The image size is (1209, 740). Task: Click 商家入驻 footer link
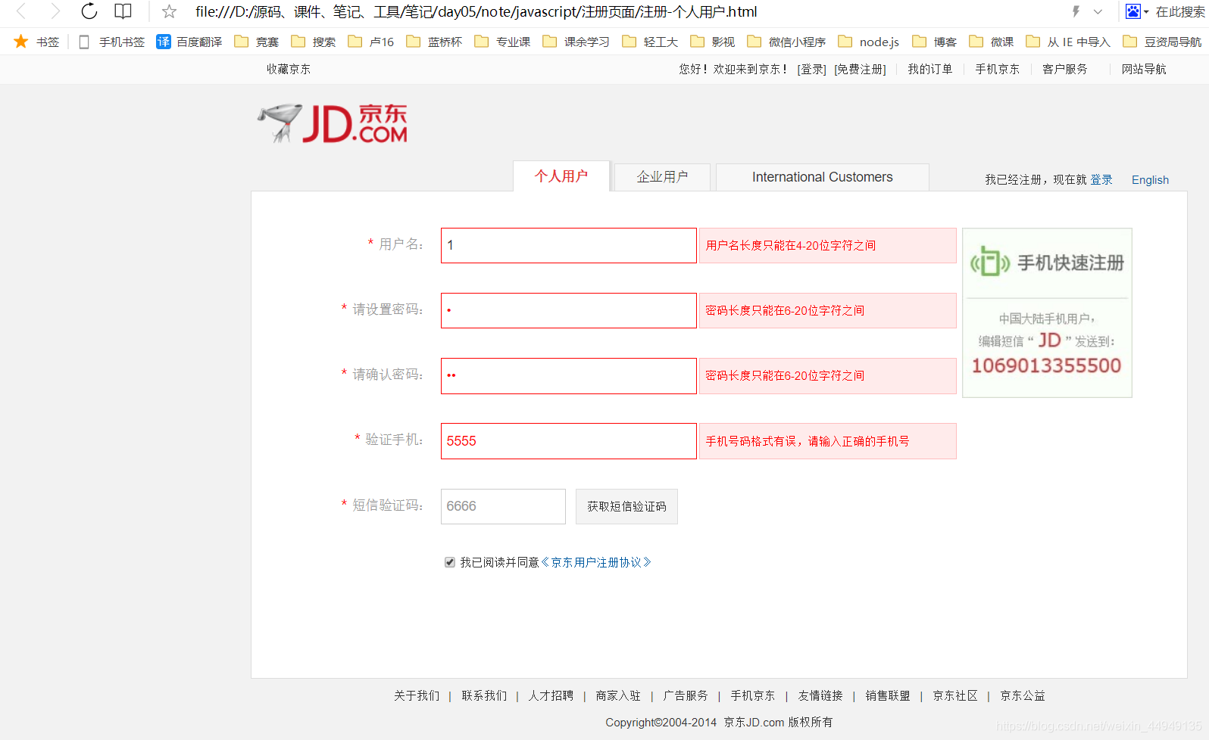[x=618, y=695]
